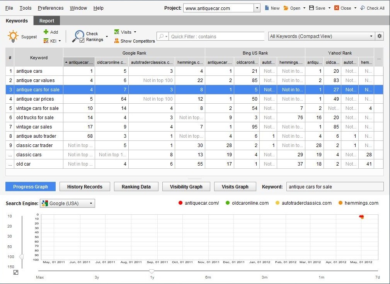
Task: Select the 'antique car prices' keyword row
Action: pyautogui.click(x=194, y=99)
